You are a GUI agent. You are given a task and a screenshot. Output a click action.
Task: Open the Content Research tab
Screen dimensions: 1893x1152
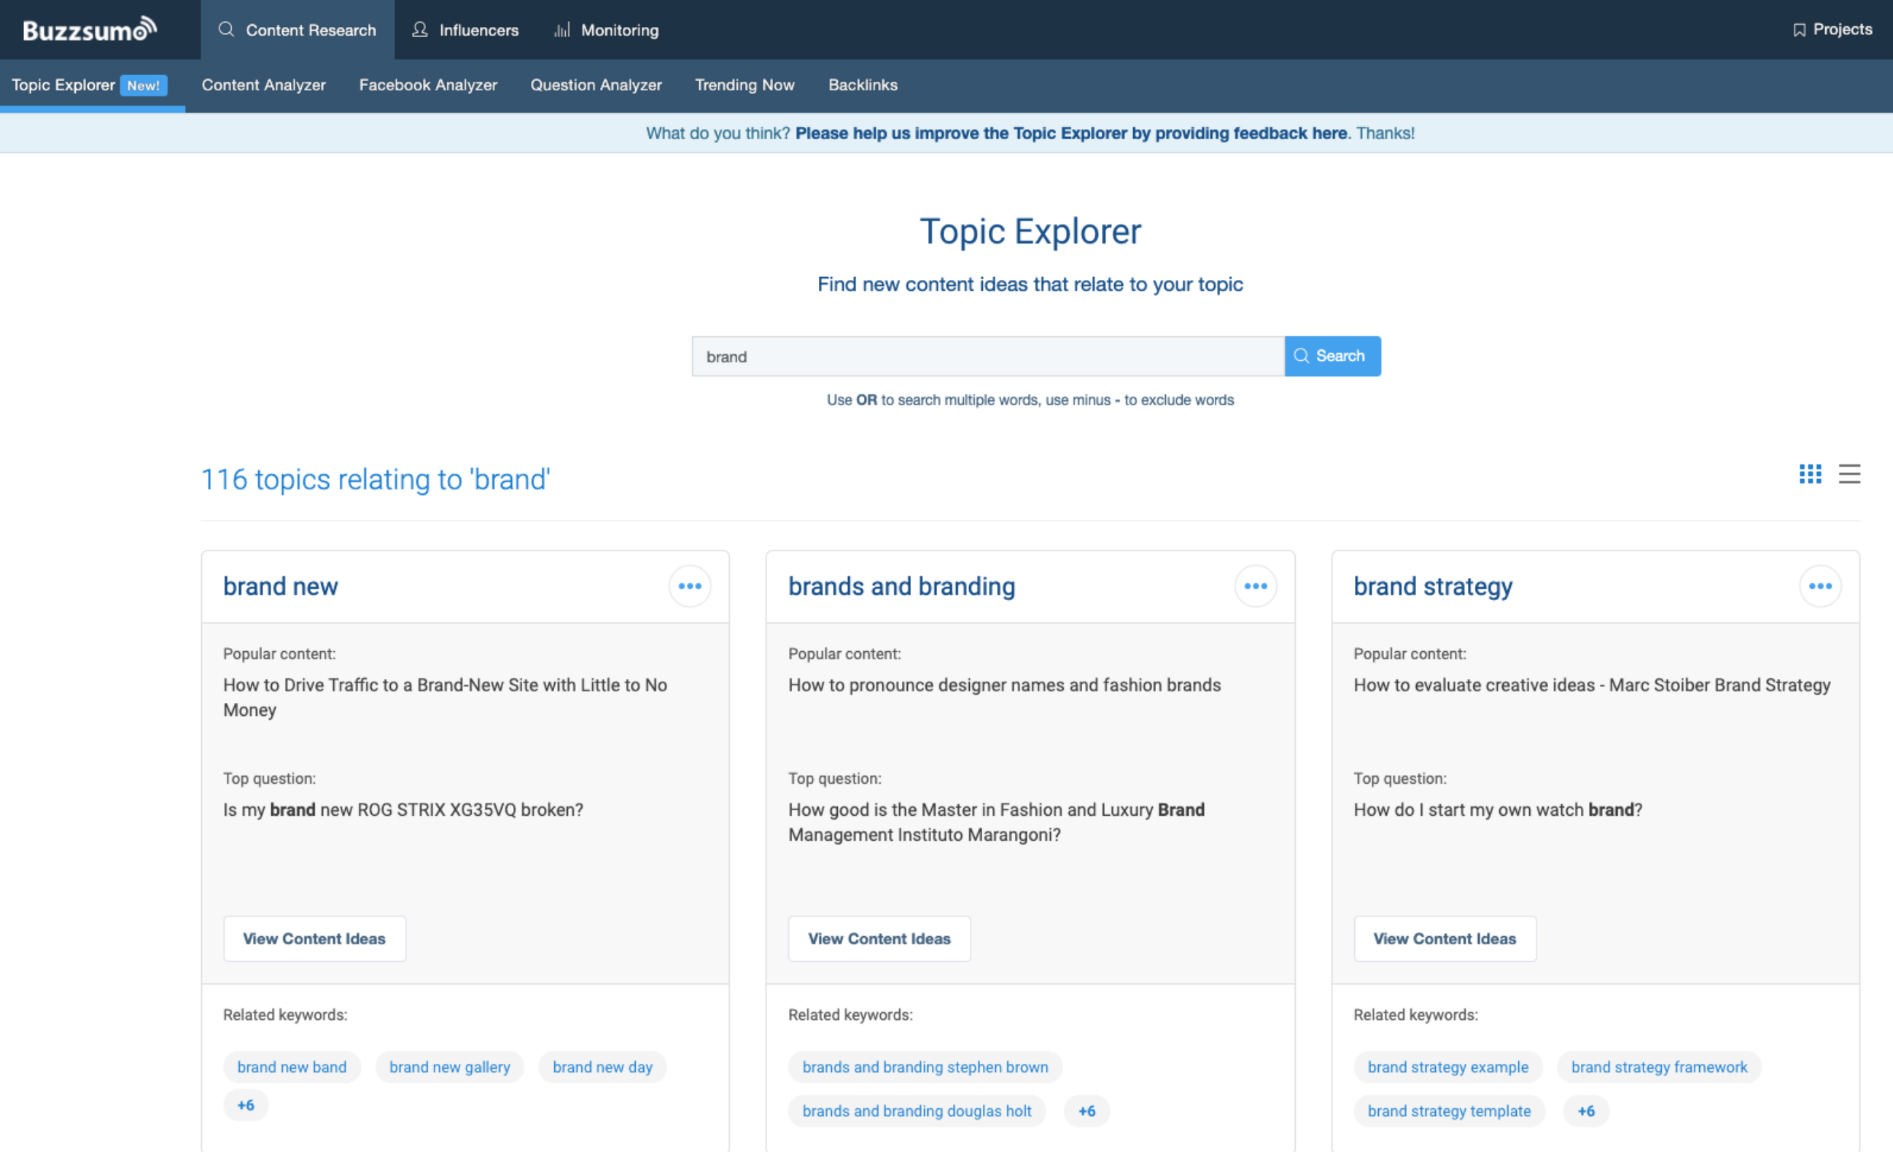point(298,30)
